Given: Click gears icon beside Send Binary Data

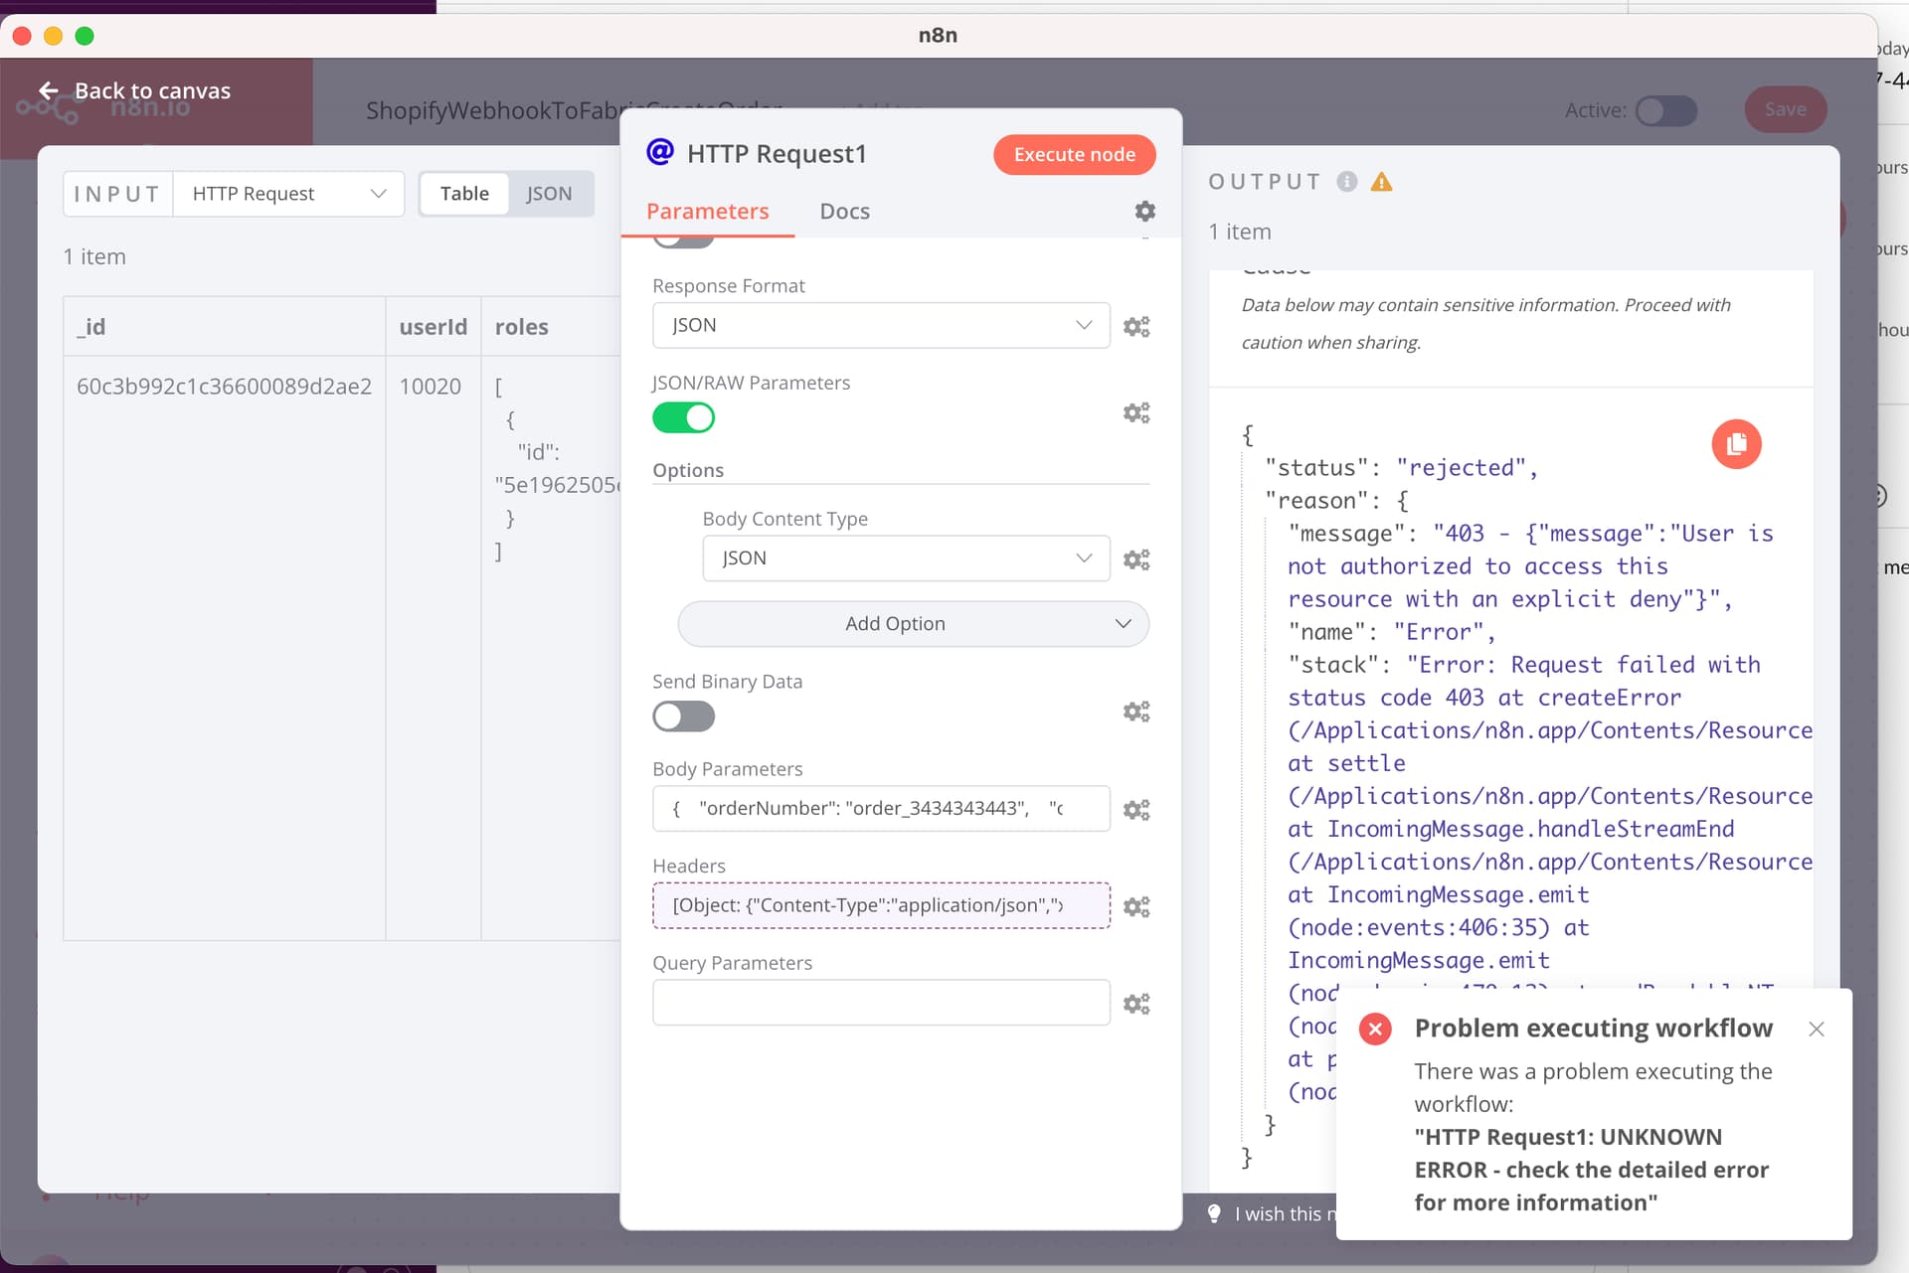Looking at the screenshot, I should click(1136, 712).
